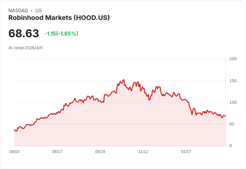Click the 150 y-axis label
This screenshot has height=169, width=246.
point(233,81)
